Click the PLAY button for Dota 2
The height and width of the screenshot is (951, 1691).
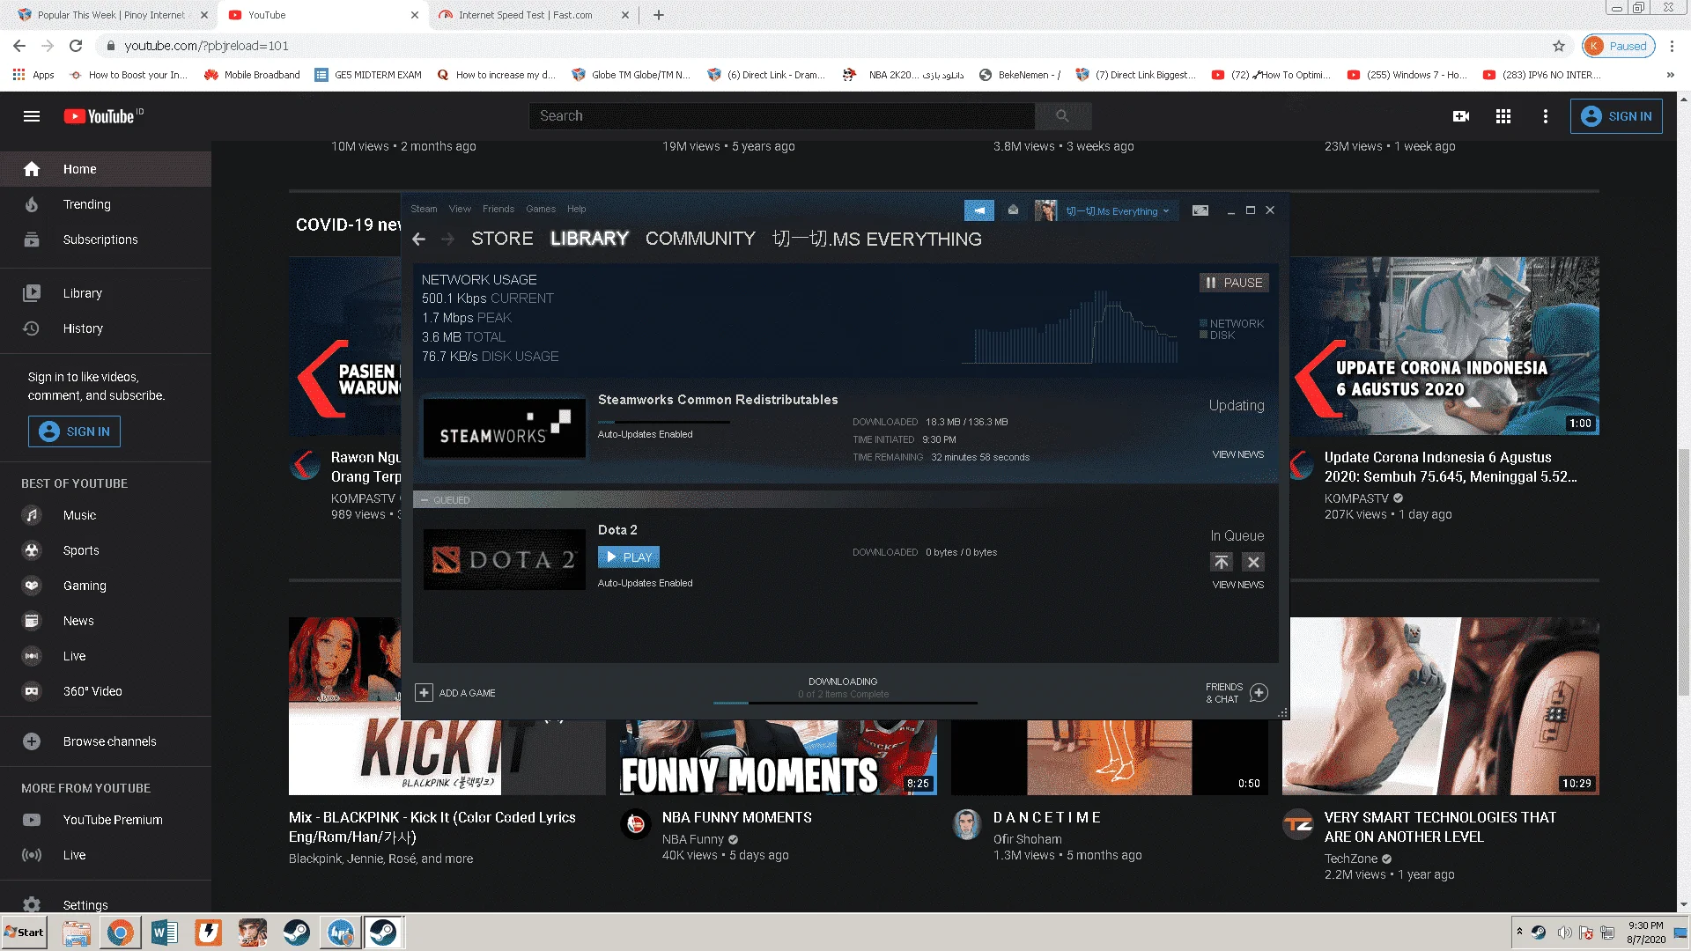pos(629,557)
